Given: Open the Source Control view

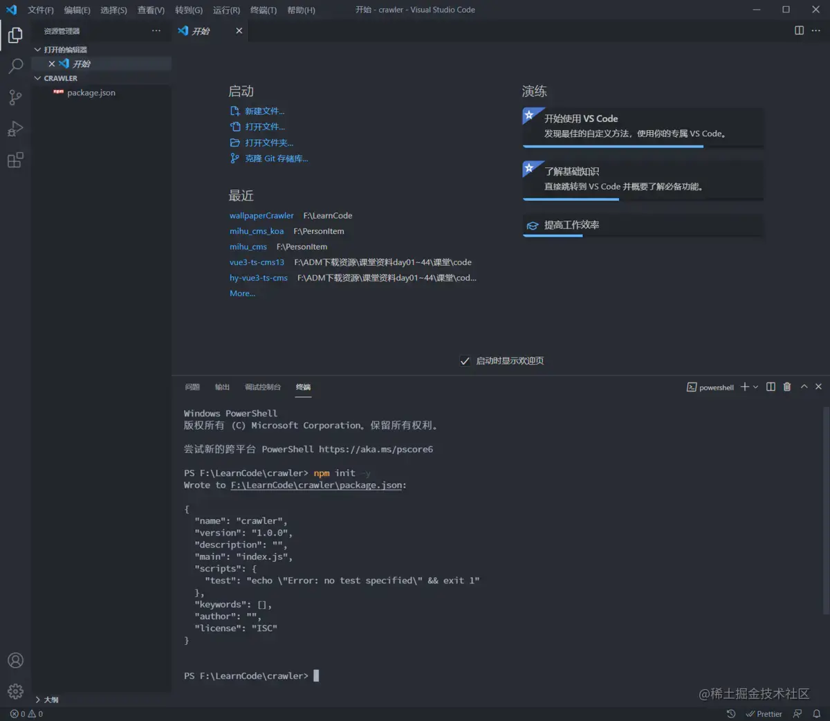Looking at the screenshot, I should pyautogui.click(x=15, y=98).
